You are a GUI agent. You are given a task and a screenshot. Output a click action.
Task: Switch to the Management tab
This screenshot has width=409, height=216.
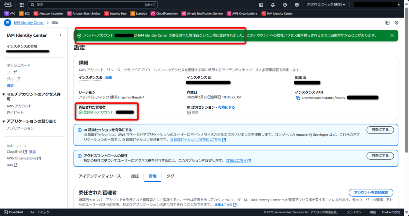tap(152, 176)
